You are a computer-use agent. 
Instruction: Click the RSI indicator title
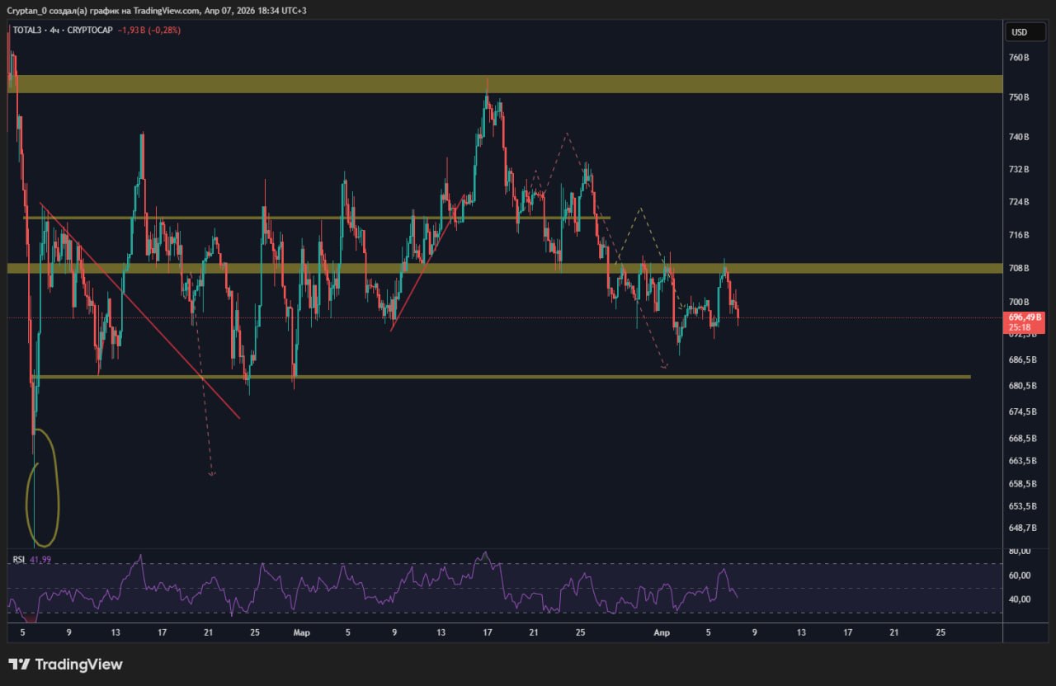coord(18,560)
